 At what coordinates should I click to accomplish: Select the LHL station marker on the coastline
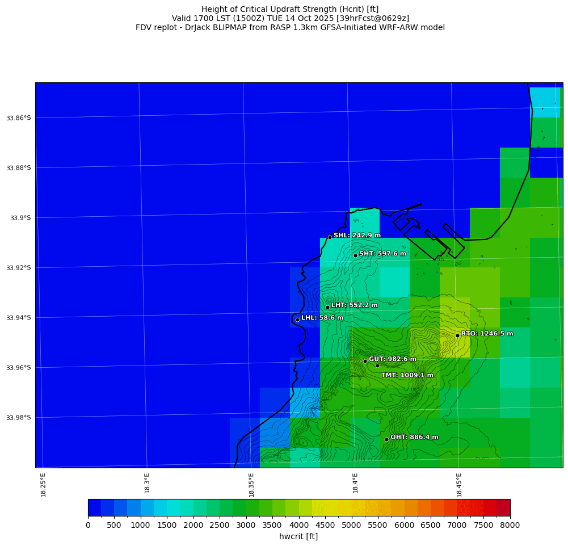(x=297, y=320)
